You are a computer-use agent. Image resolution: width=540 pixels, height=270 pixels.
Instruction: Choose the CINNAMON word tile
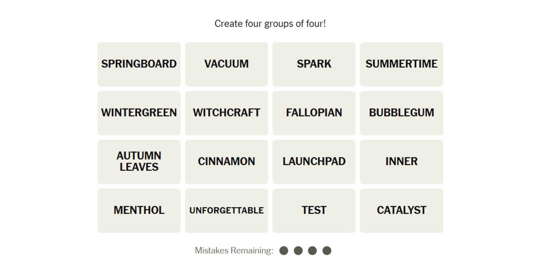tap(226, 162)
